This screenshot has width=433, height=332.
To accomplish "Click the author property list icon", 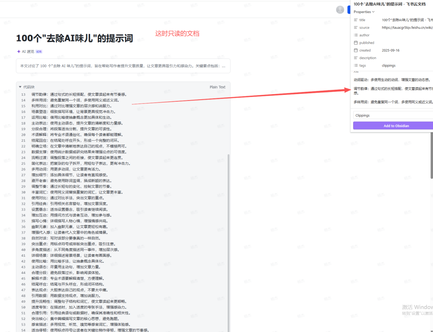I will [x=355, y=35].
